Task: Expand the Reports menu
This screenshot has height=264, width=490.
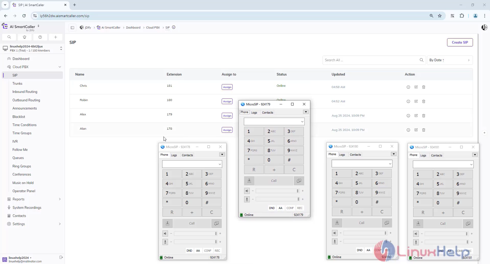Action: tap(60, 199)
